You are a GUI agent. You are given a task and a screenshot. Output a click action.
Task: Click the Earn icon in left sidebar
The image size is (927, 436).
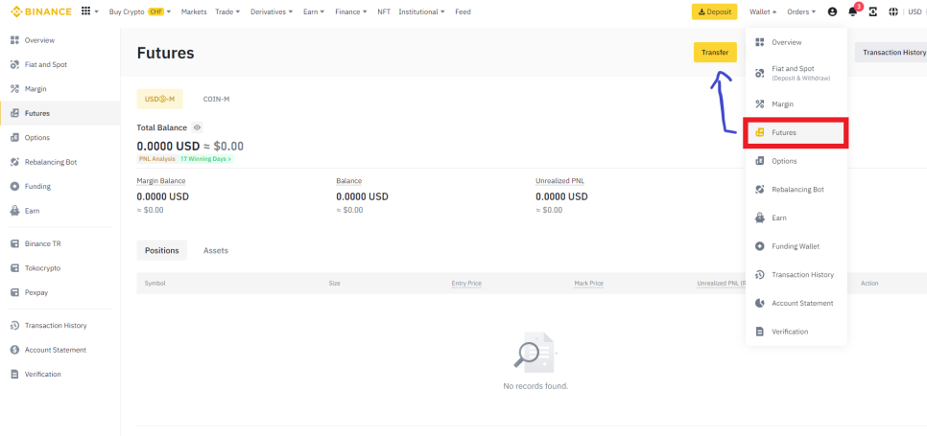tap(15, 211)
